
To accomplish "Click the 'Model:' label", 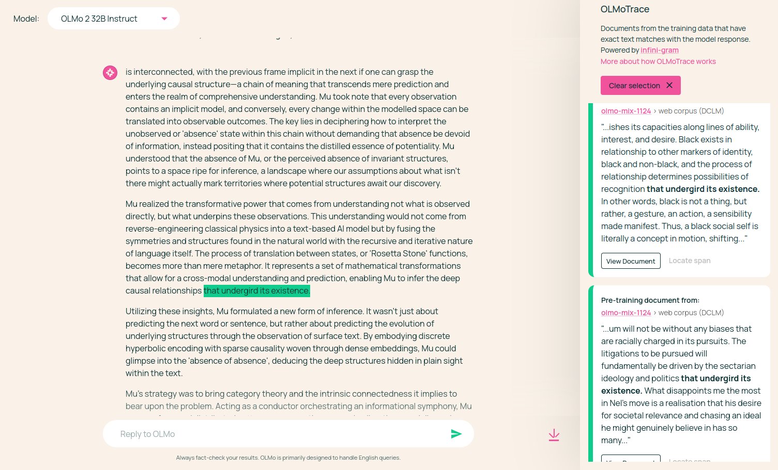I will [26, 19].
